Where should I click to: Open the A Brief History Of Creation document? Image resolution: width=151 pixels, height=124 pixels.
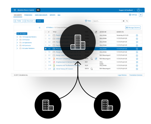point(64,69)
